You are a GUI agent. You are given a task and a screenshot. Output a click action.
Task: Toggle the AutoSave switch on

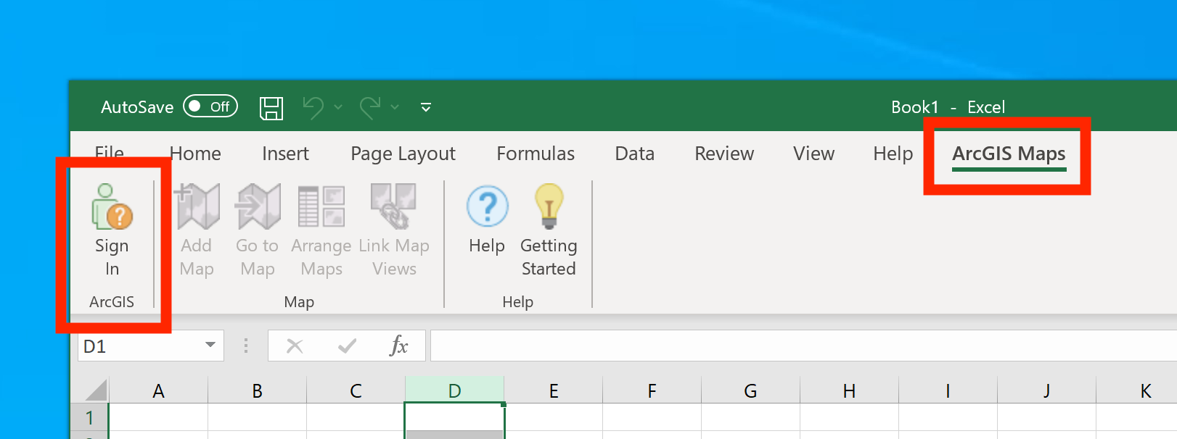pyautogui.click(x=210, y=106)
